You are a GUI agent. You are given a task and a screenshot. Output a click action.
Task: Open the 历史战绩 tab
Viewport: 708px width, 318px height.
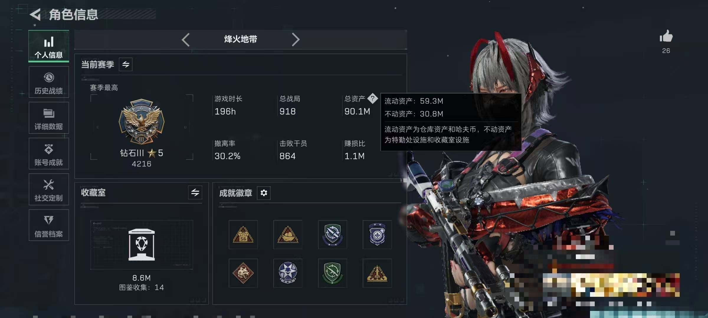tap(49, 82)
